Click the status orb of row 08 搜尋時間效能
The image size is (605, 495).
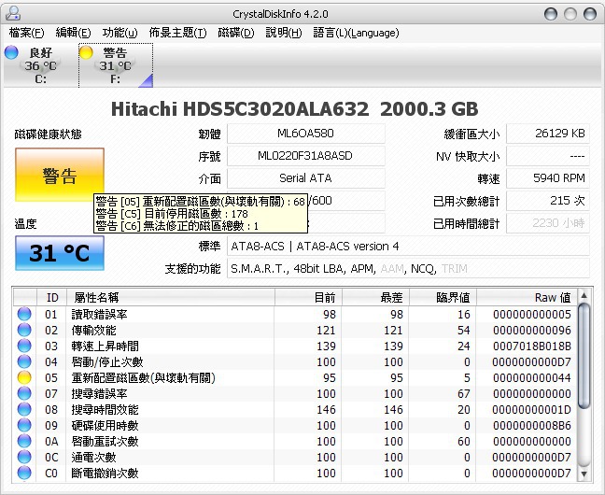(24, 409)
